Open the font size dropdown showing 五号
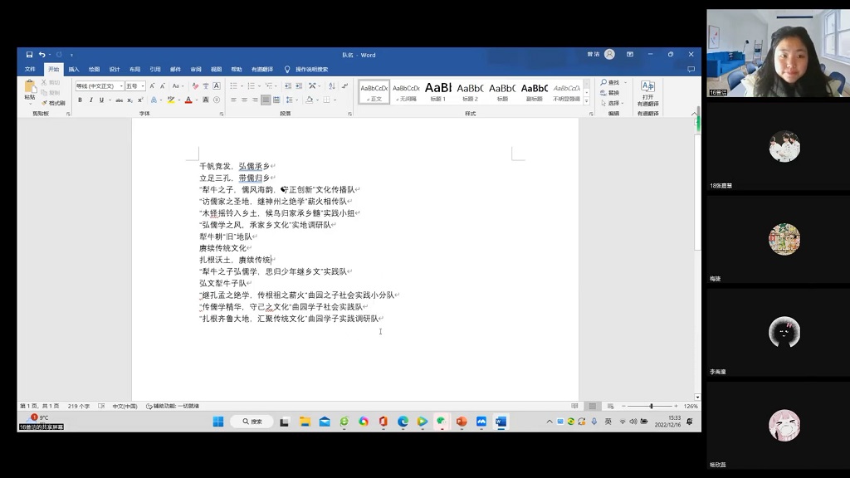This screenshot has height=478, width=850. [143, 86]
